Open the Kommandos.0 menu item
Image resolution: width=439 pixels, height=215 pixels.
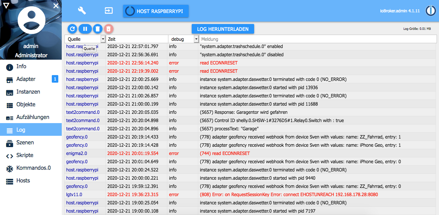point(31,168)
